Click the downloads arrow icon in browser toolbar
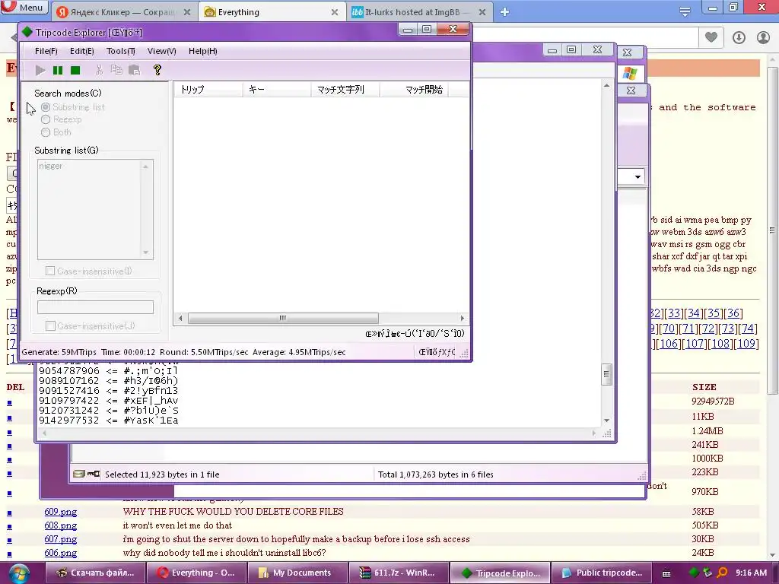 click(739, 37)
